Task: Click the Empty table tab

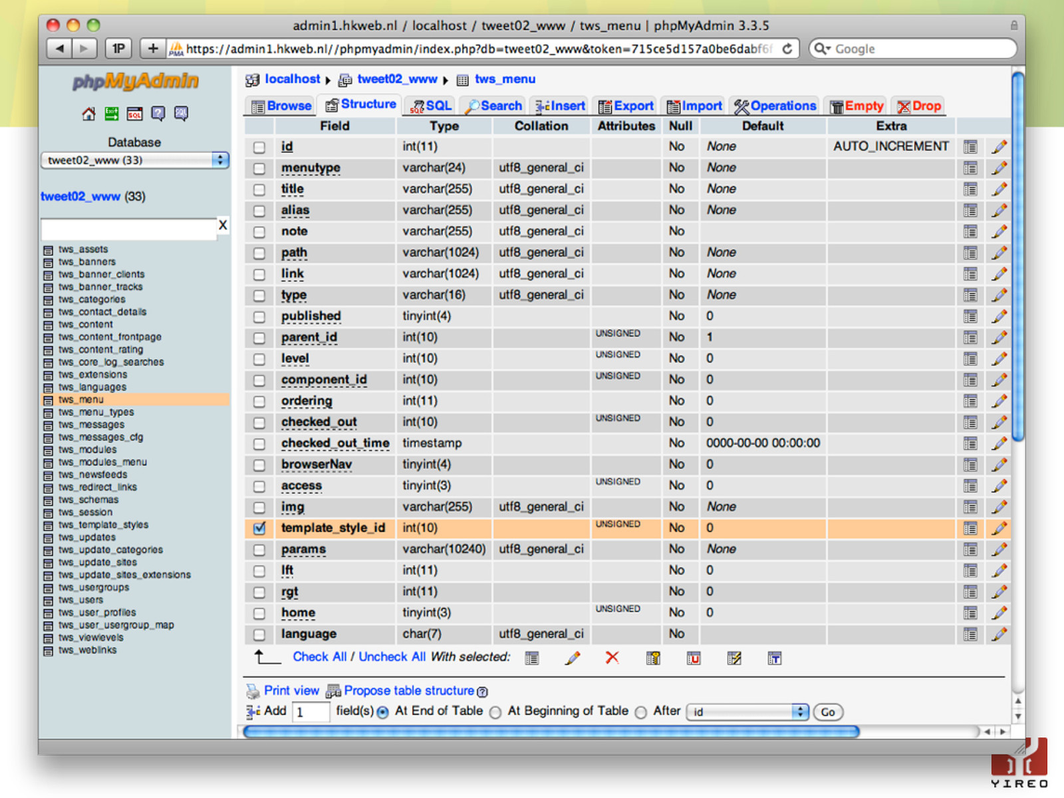Action: 857,106
